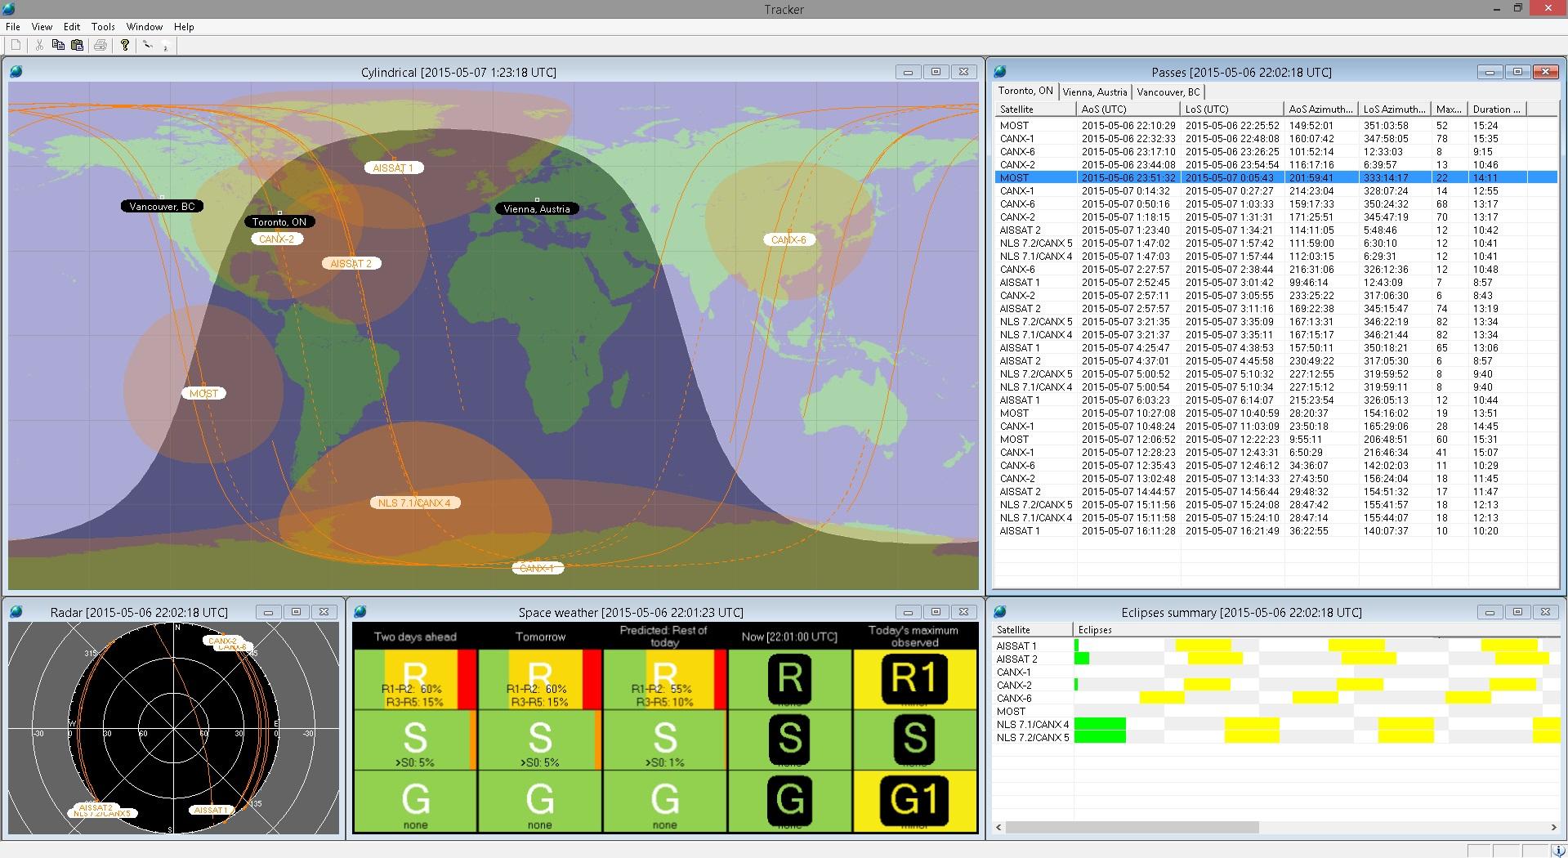1568x858 pixels.
Task: Sort passes by Satellite column header
Action: [1035, 109]
